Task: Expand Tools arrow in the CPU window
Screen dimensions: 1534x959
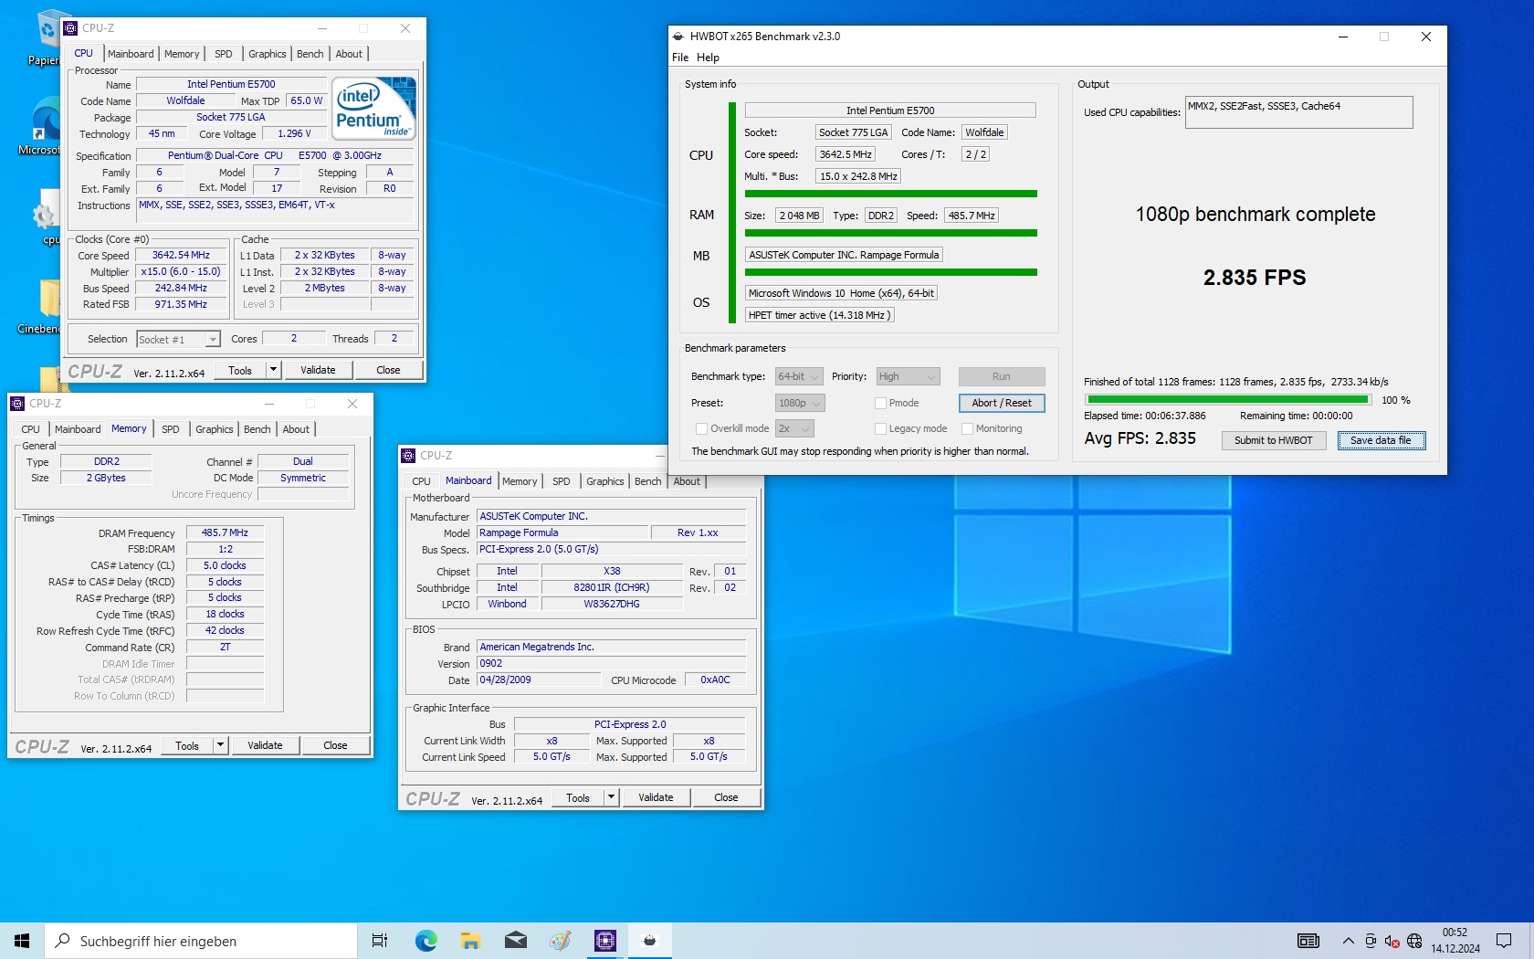Action: [273, 370]
